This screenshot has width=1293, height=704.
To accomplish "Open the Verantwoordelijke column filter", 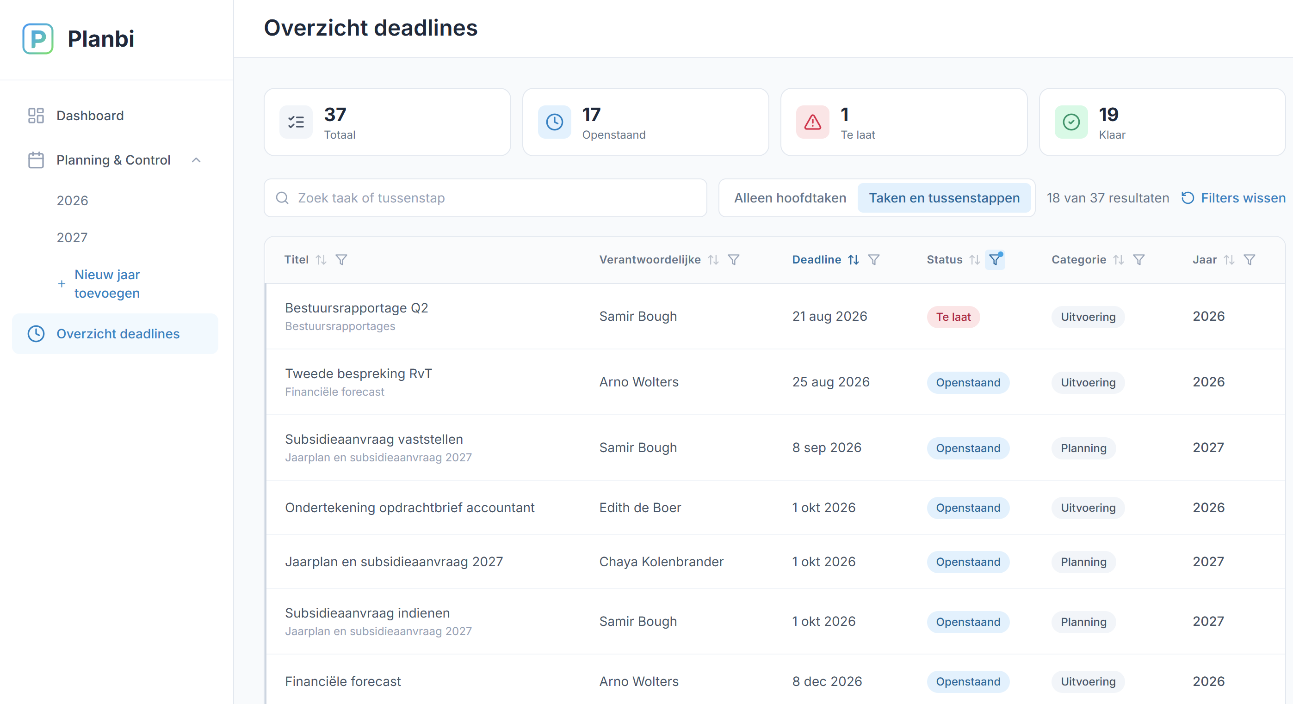I will [x=733, y=260].
